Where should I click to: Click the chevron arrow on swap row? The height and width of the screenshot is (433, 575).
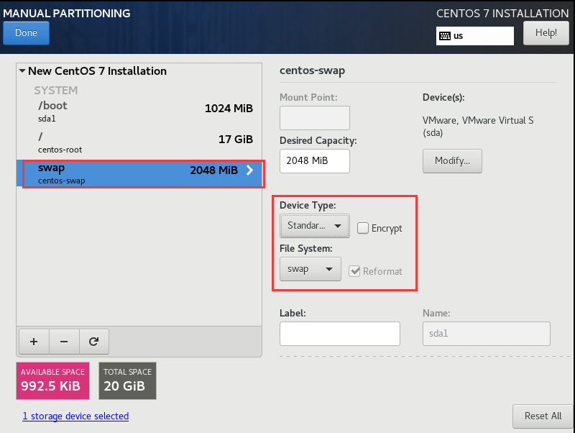(249, 170)
